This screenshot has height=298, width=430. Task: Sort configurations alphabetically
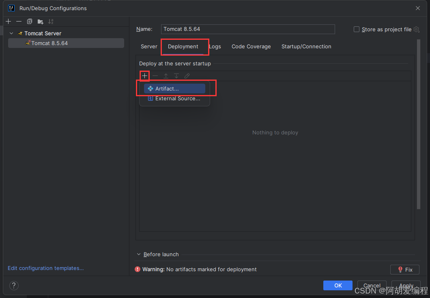click(x=51, y=22)
